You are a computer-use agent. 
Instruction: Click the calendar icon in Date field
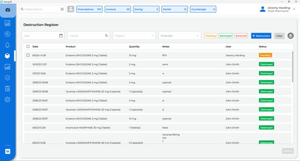tap(61, 36)
